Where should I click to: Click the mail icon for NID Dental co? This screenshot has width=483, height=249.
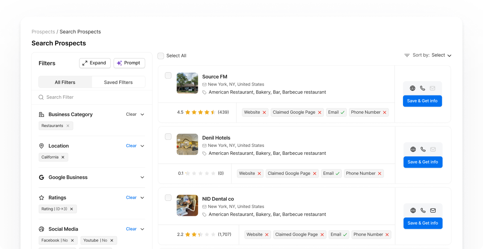point(433,211)
